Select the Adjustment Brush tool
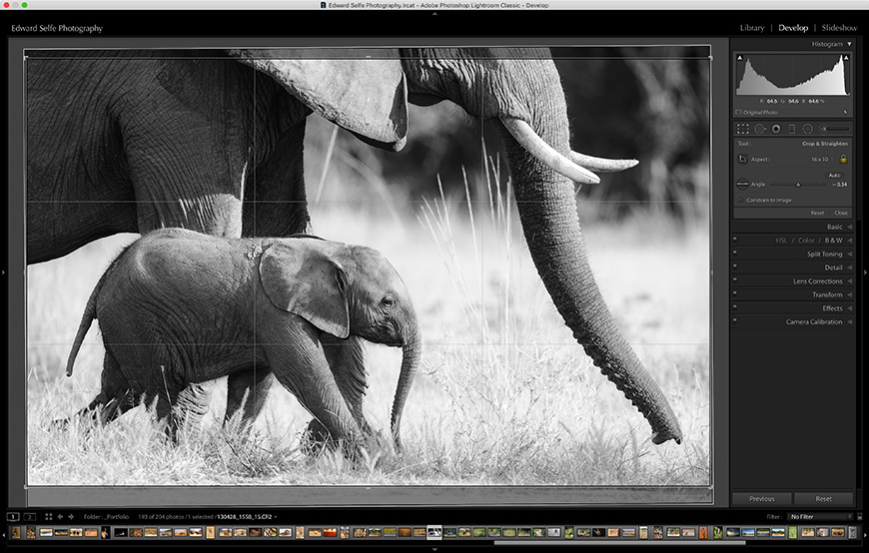869x553 pixels. (835, 129)
